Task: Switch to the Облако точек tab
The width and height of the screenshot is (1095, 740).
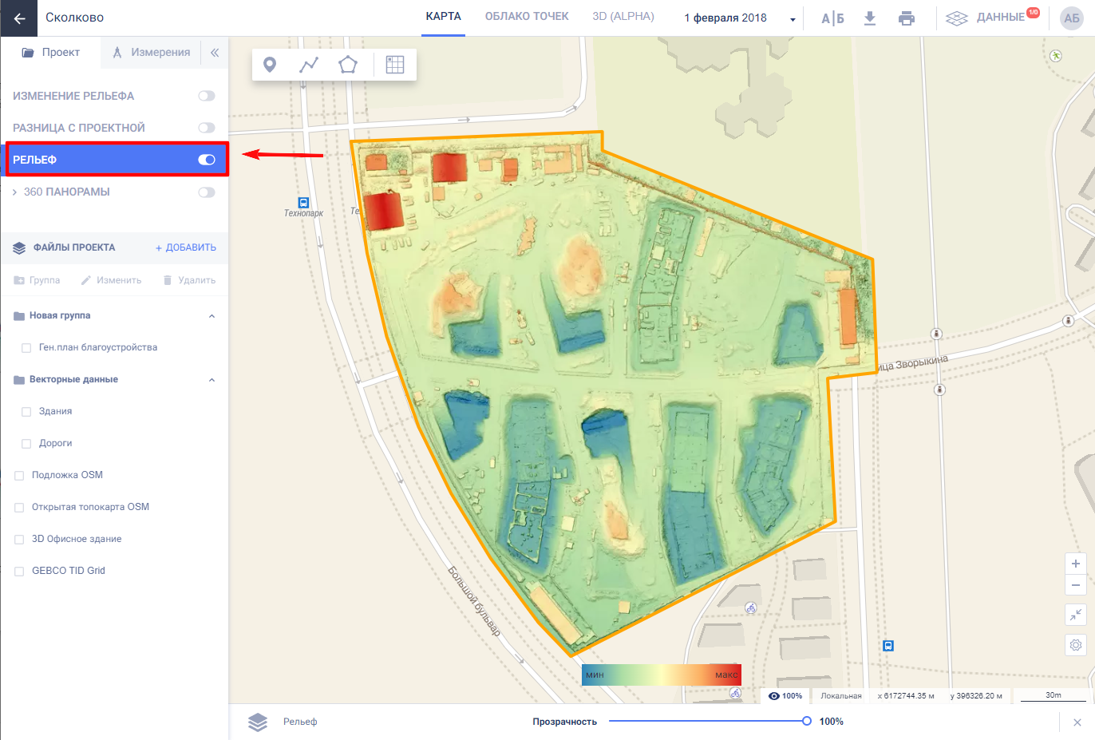Action: [x=527, y=17]
